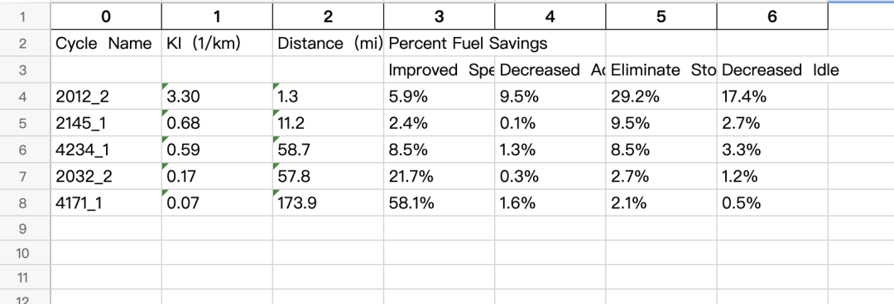Select the Decreased Idle header cell
The width and height of the screenshot is (894, 304).
point(772,70)
